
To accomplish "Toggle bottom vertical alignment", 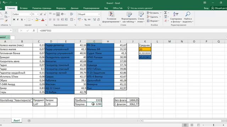I will 58,14.
